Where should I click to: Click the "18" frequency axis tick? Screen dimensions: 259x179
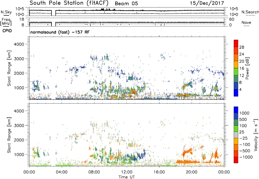(22, 19)
